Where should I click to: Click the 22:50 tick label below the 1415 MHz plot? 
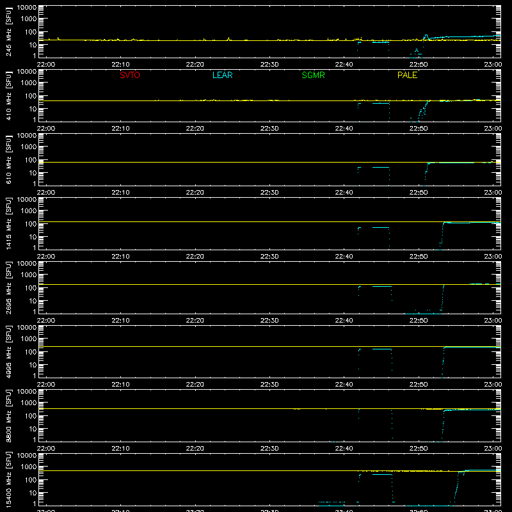419,257
